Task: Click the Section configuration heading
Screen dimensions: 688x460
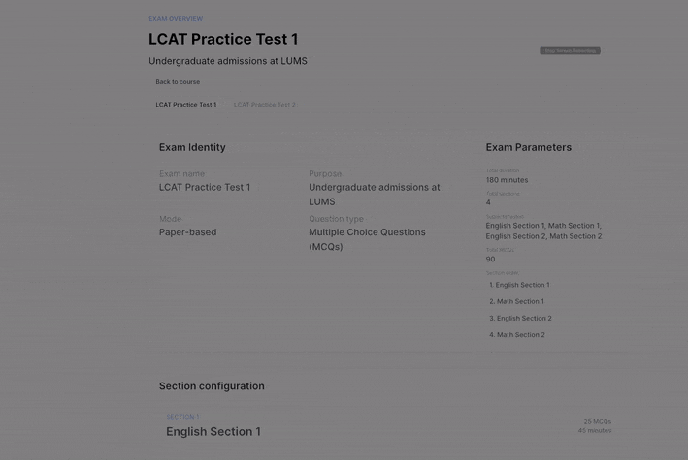Action: tap(212, 386)
